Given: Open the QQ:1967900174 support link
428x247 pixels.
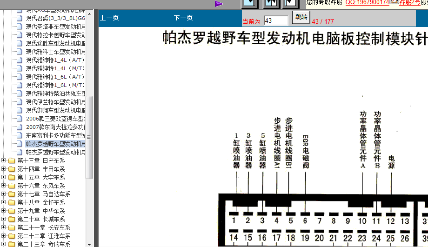Looking at the screenshot, I should point(368,2).
